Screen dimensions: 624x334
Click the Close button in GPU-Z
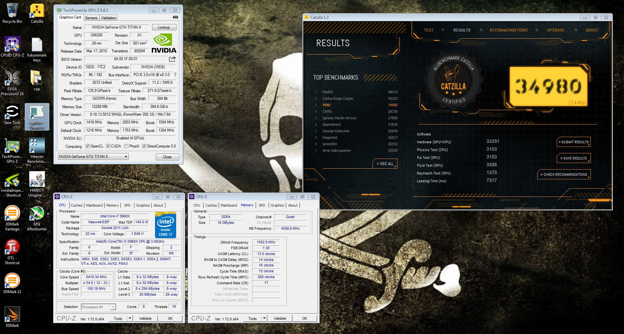click(167, 157)
